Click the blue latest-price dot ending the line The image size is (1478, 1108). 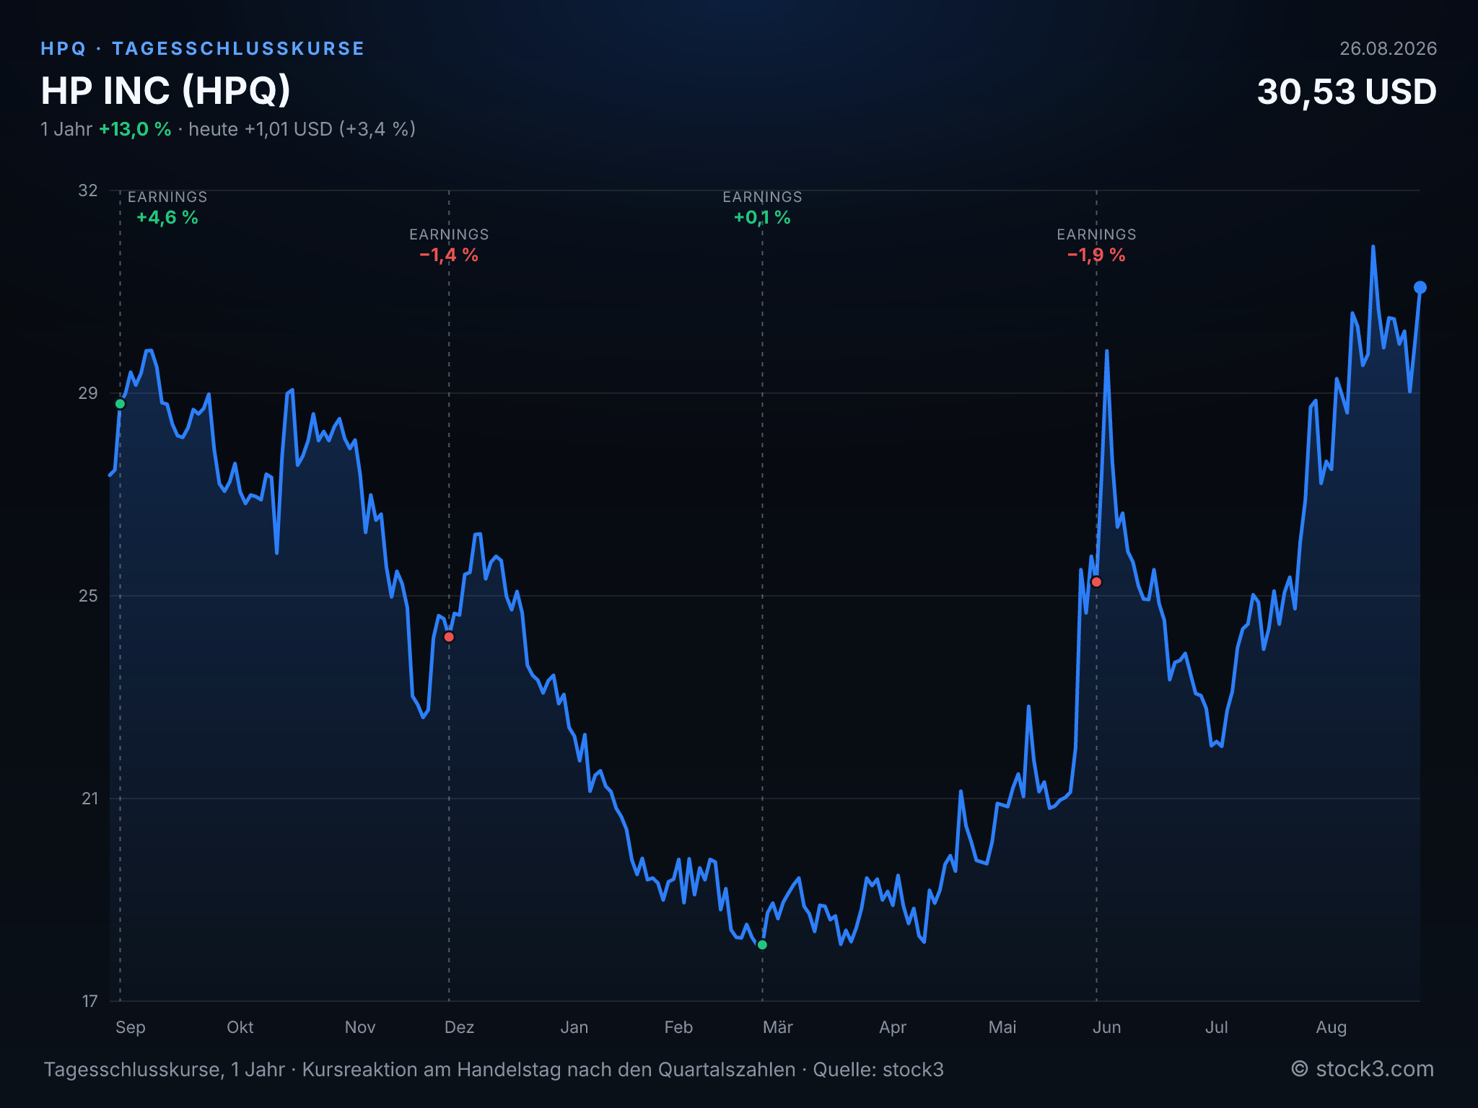[x=1420, y=288]
